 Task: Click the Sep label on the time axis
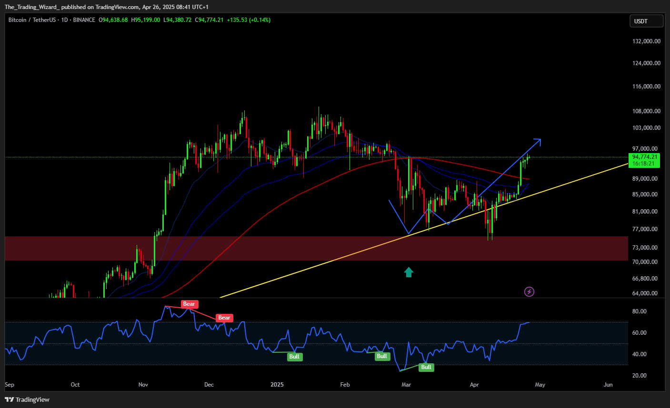point(10,385)
